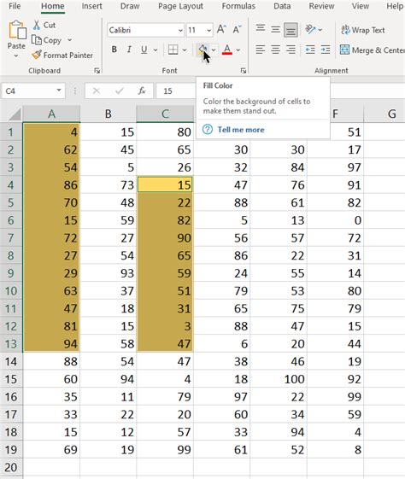Click the Font Color icon

tap(227, 50)
